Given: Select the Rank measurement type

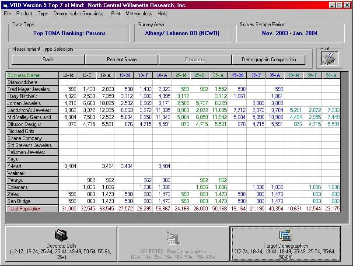Looking at the screenshot, I should pos(48,59).
